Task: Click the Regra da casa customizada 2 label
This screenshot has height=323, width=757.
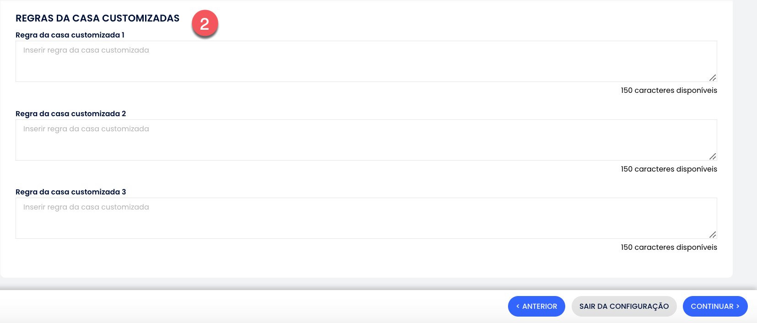Action: (x=70, y=113)
